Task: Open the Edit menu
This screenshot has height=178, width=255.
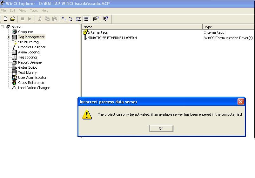Action: [x=12, y=10]
